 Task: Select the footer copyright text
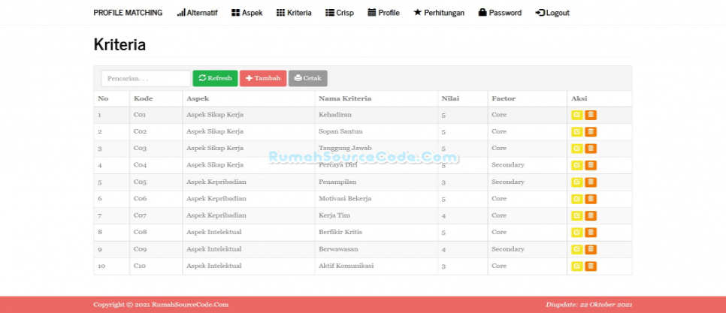[161, 305]
